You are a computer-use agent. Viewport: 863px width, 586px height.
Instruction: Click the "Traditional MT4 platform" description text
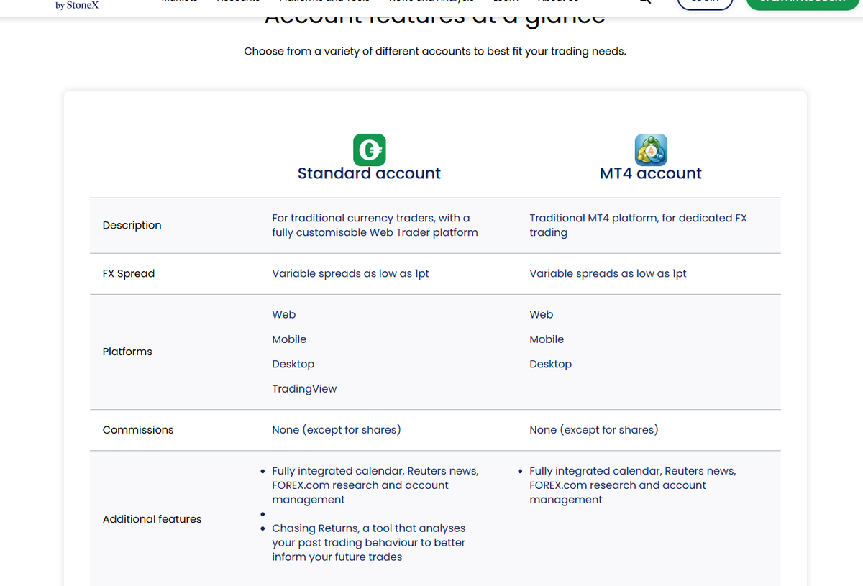(x=638, y=225)
